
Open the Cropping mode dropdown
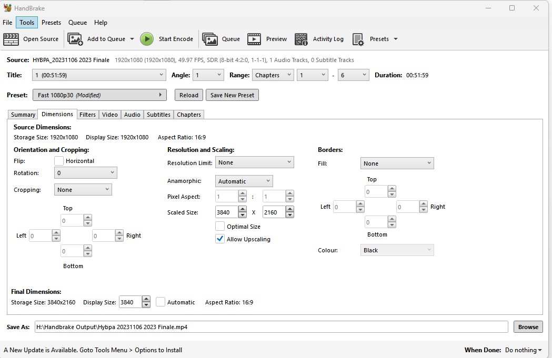83,190
